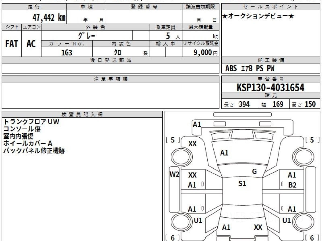
Task: Click the XX mark beside the trunk A1
Action: pos(258,228)
